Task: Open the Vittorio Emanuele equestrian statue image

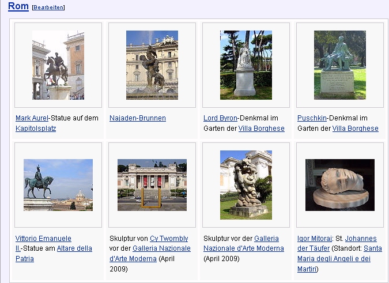Action: (x=58, y=185)
